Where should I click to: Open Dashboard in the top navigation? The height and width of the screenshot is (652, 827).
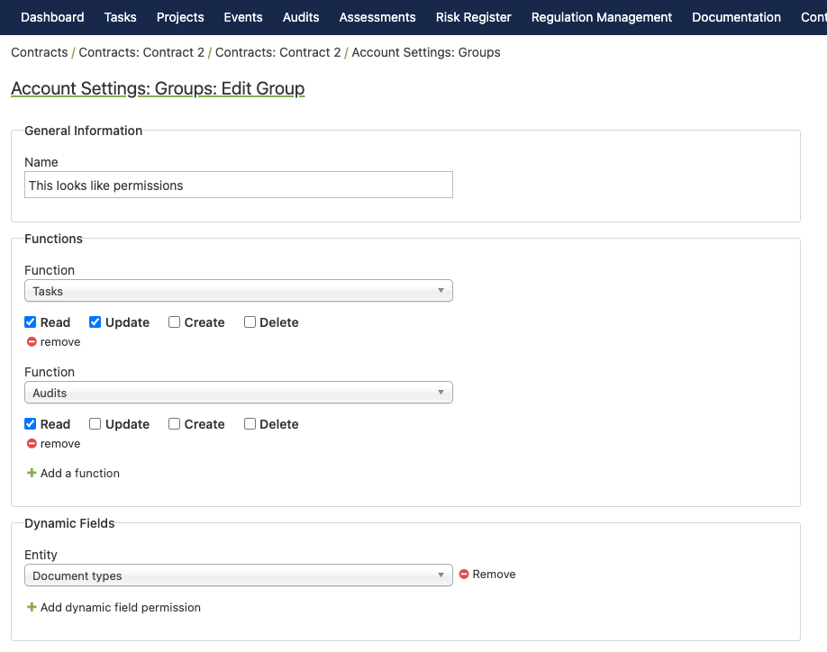(x=52, y=17)
